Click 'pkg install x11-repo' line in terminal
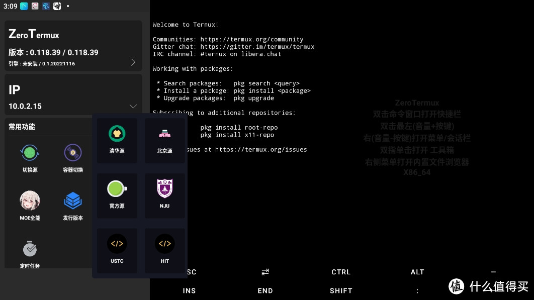 pos(237,135)
